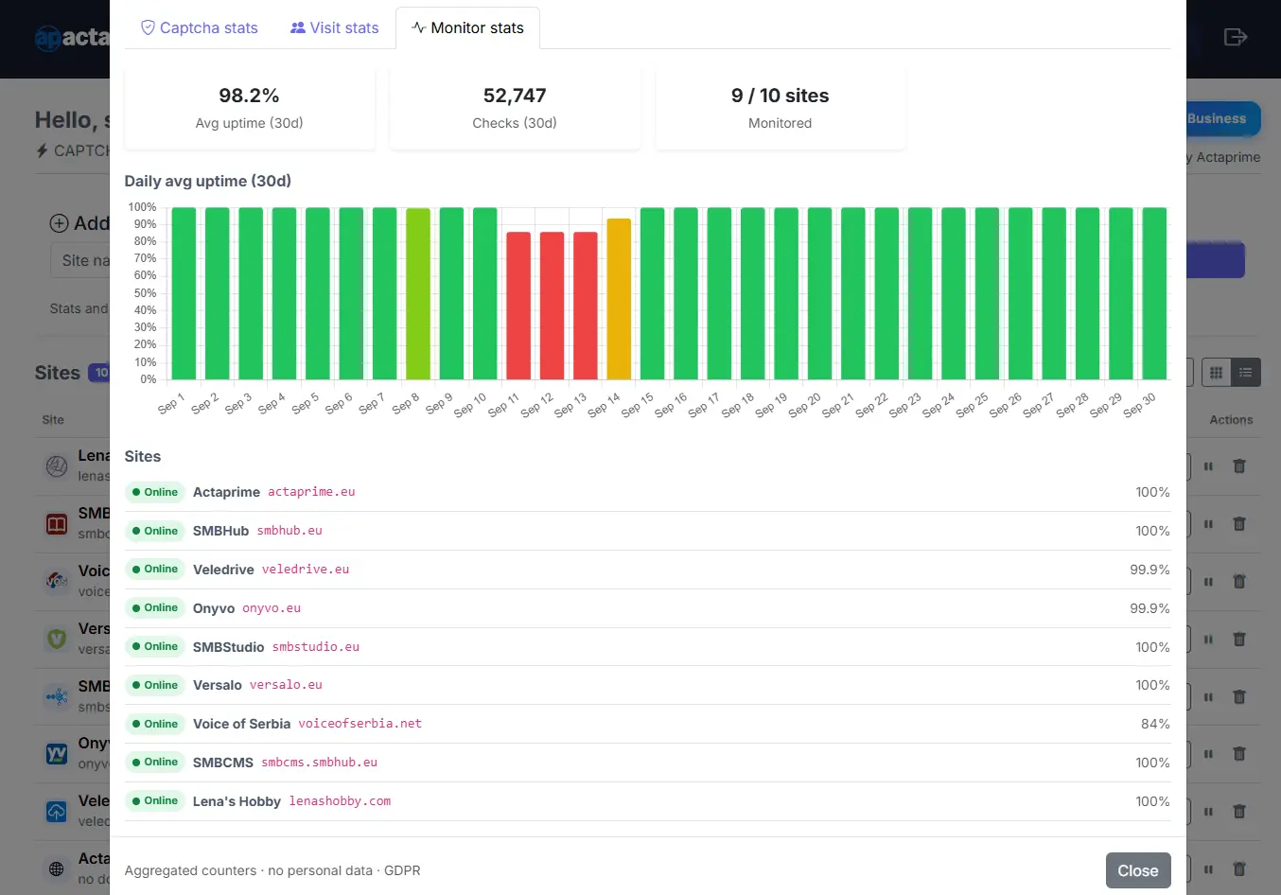Viewport: 1281px width, 895px height.
Task: Click the green shield Vers site icon
Action: (x=57, y=639)
